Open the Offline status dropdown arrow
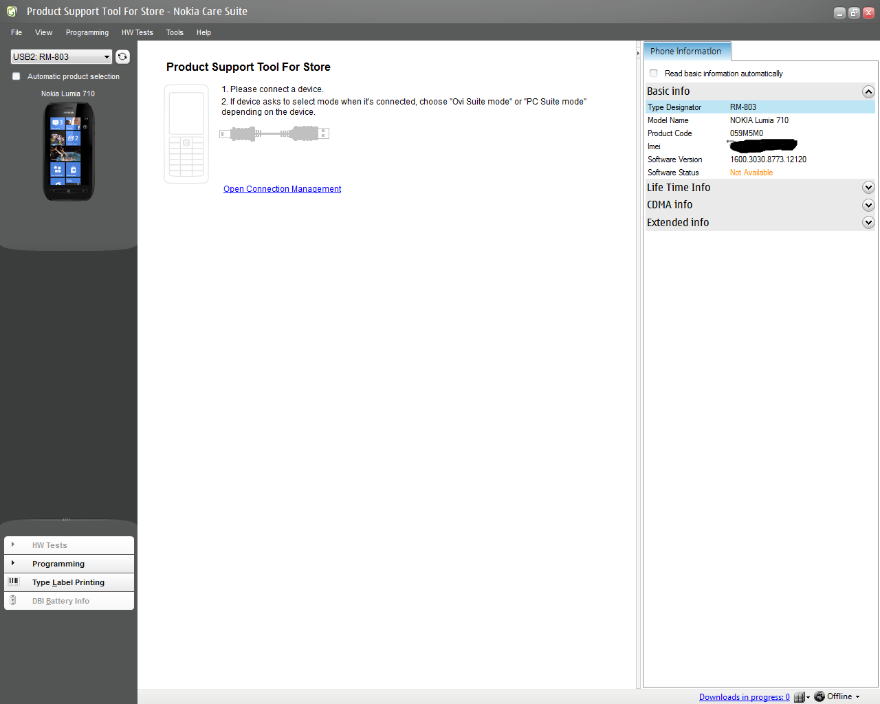 click(x=857, y=697)
